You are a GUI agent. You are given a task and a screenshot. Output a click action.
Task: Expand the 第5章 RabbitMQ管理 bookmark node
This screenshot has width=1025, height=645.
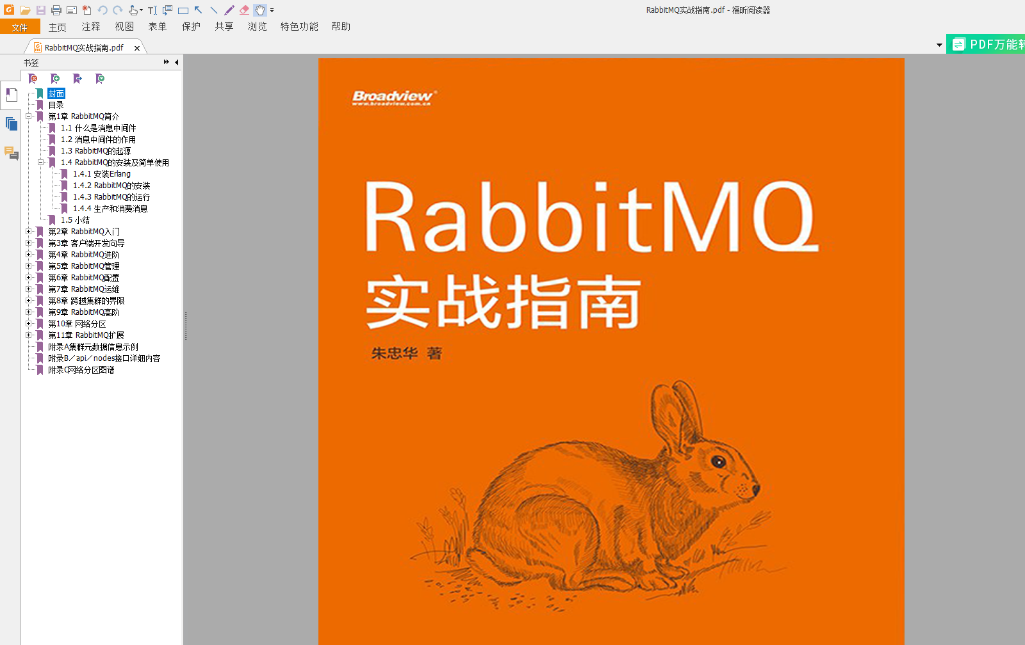(28, 266)
